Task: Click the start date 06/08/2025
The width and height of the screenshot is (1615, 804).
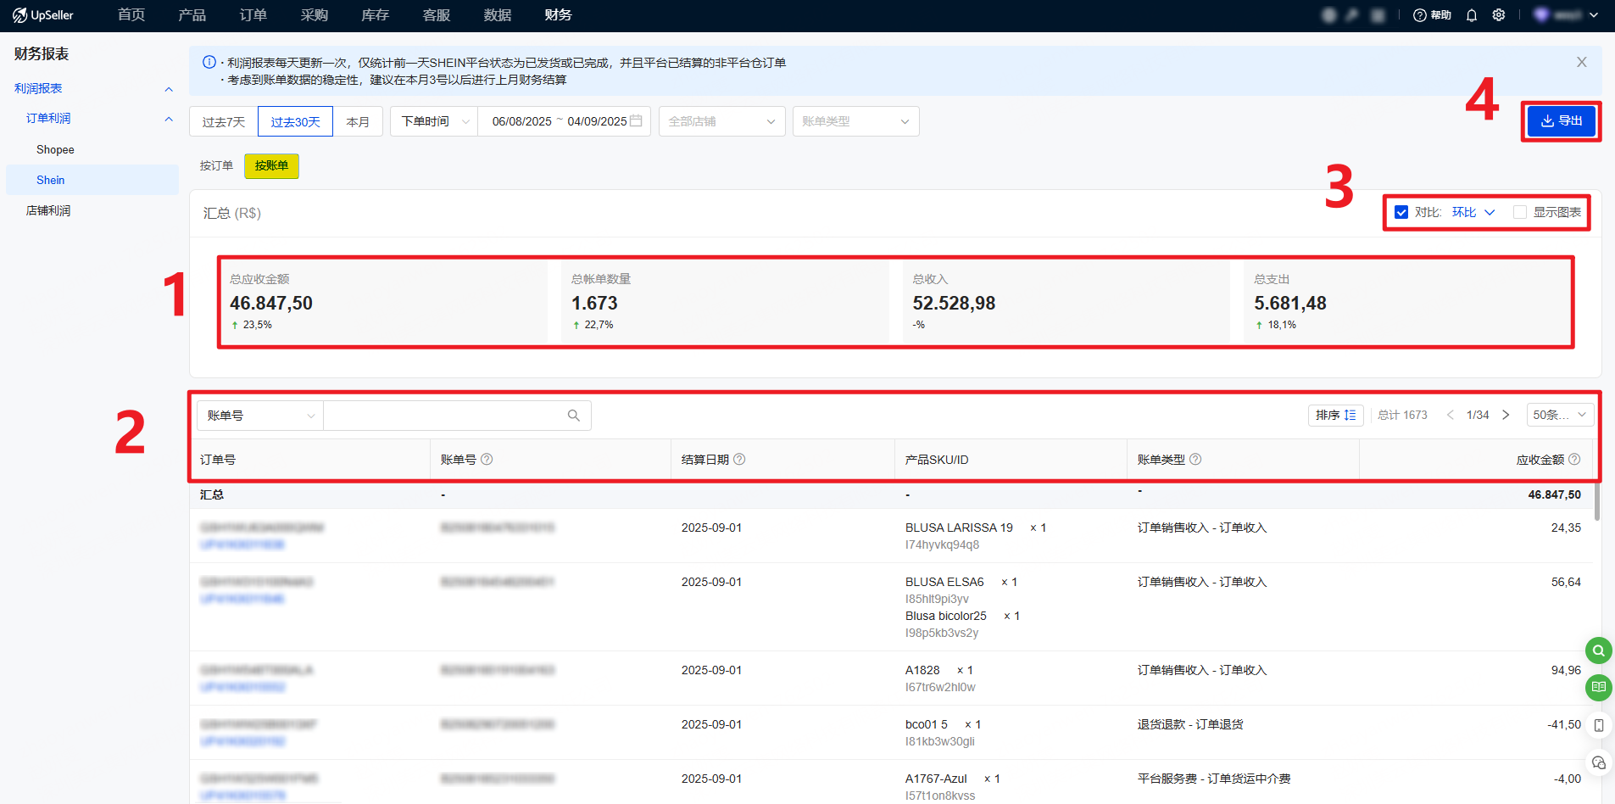Action: tap(521, 121)
